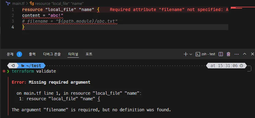Maximize the panel with the caret icon
255x118 pixels.
tap(245, 54)
